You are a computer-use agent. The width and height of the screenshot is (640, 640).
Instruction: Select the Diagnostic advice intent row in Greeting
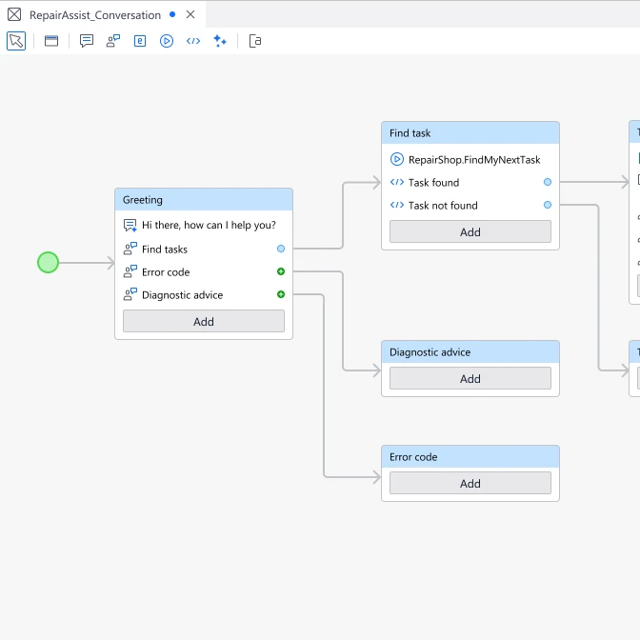point(204,294)
